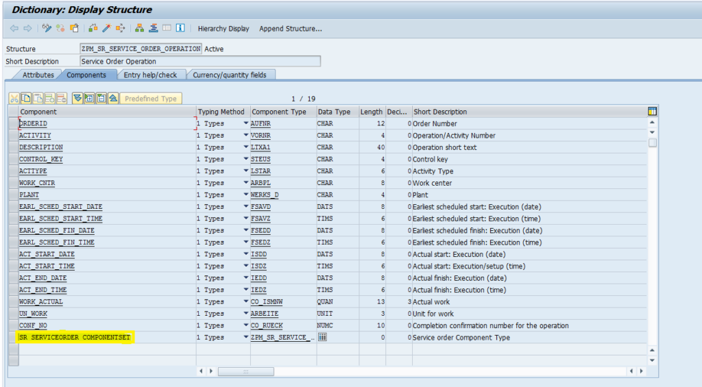
Task: Open Typing Method dropdown for DESCRIPTION
Action: 246,147
